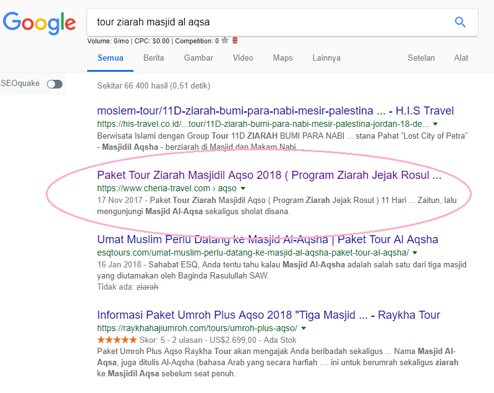Open the Gambar tab
The image size is (494, 393).
[198, 58]
